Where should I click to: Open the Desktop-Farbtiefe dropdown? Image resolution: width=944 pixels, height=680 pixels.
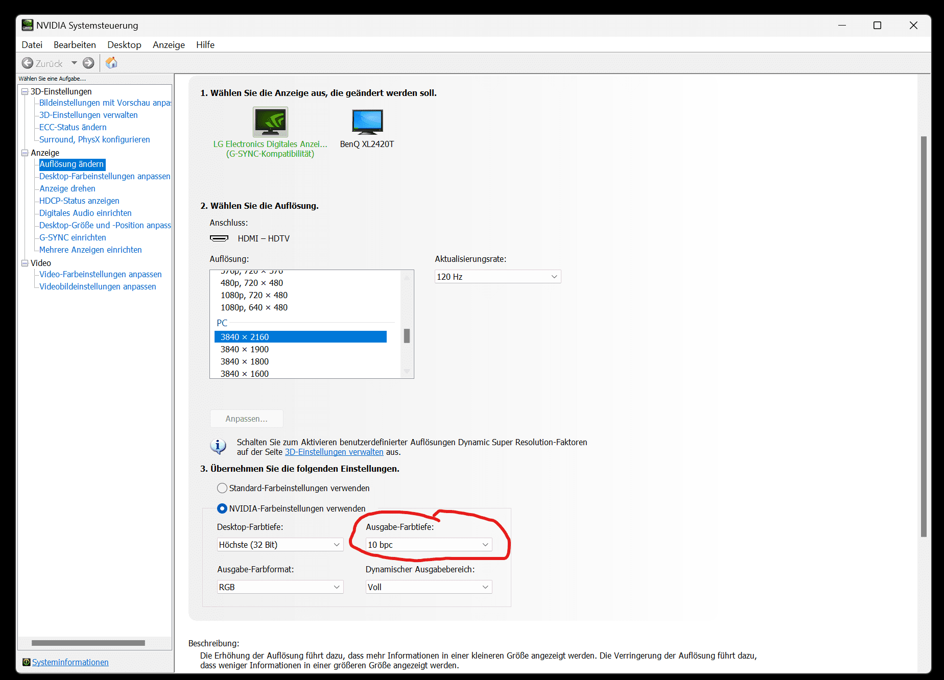(280, 545)
